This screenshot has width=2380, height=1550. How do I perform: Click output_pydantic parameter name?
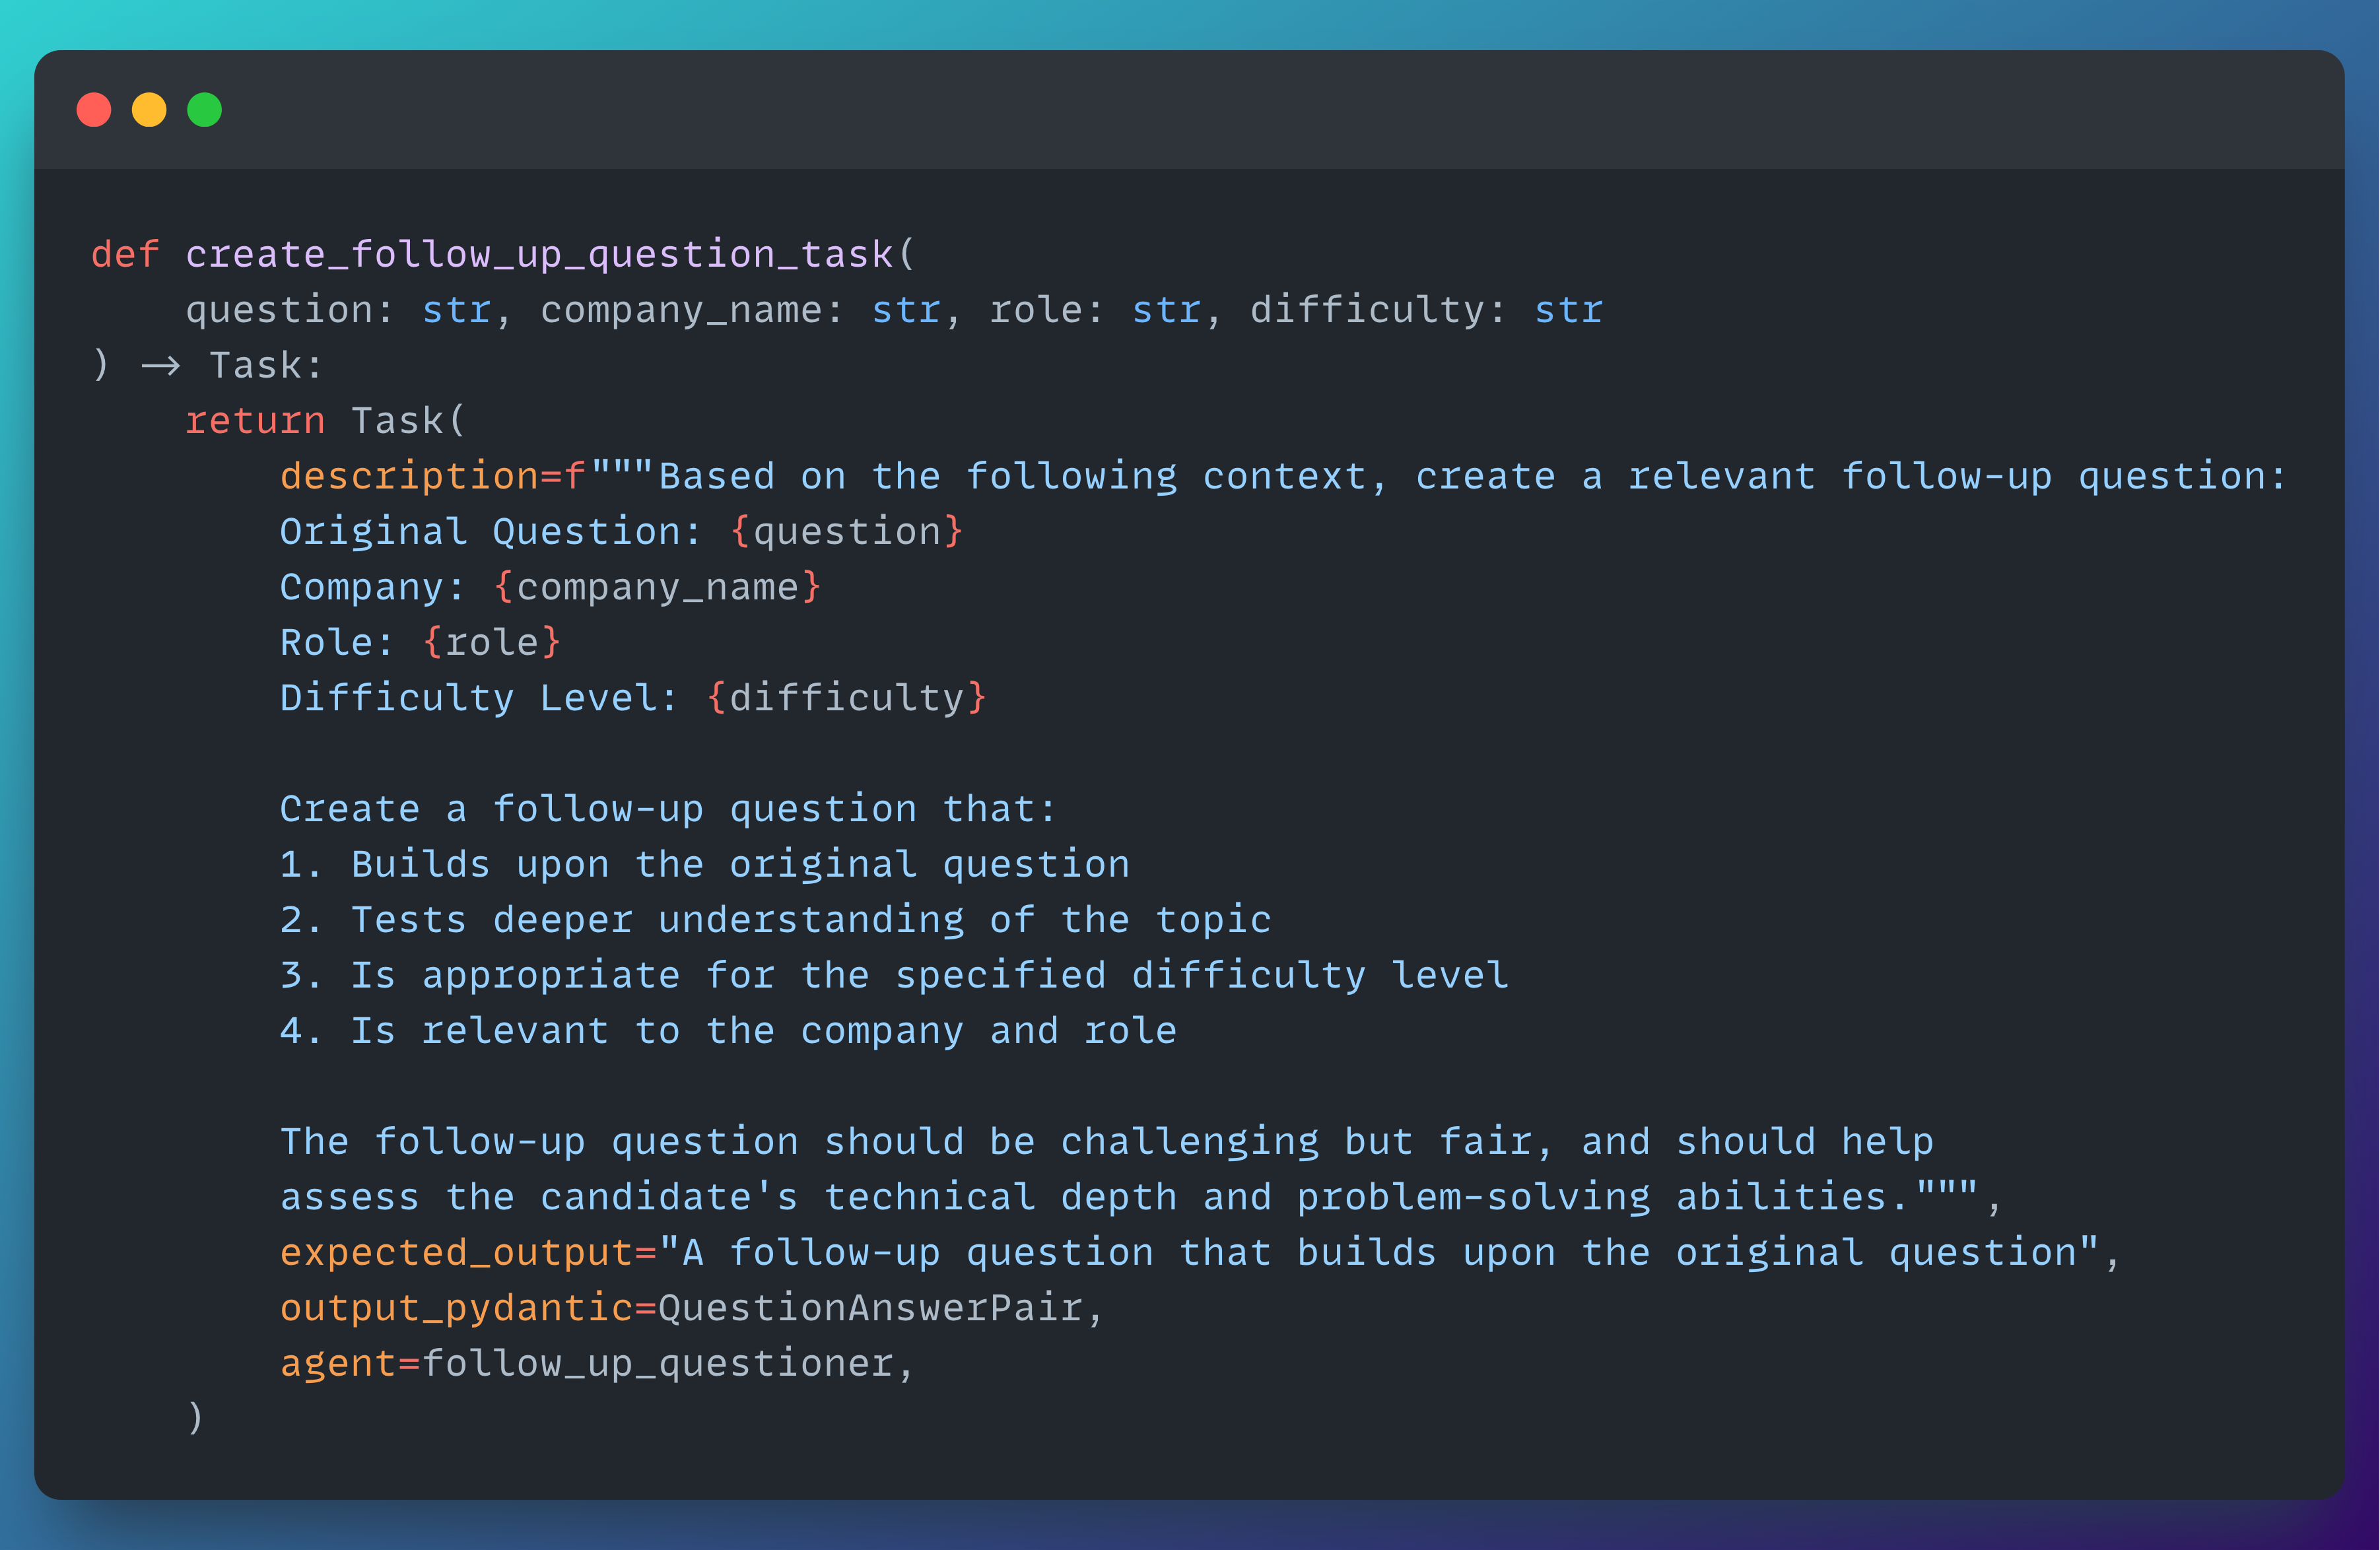[x=456, y=1308]
